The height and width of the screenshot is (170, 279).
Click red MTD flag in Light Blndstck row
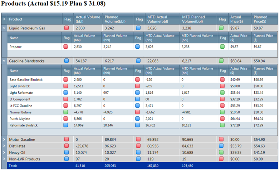pyautogui.click(x=138, y=86)
